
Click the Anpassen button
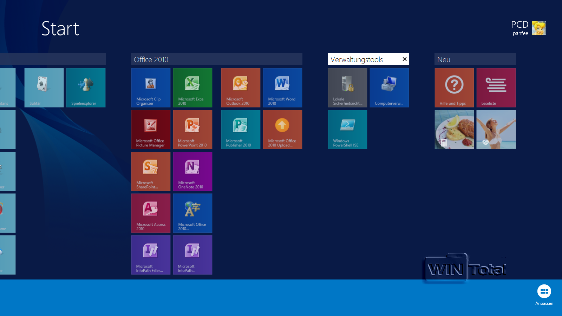click(544, 295)
